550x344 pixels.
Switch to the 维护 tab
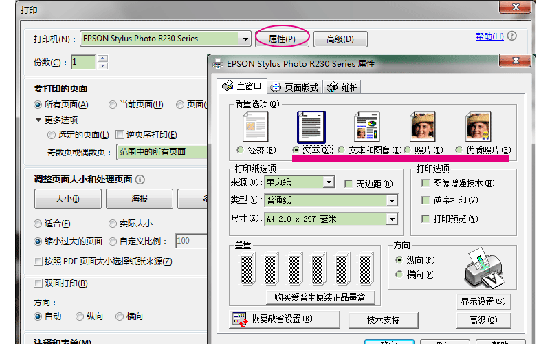tap(342, 87)
